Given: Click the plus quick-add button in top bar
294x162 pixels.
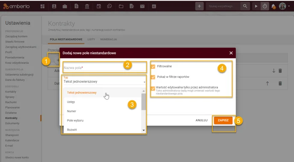Looking at the screenshot, I should click(199, 6).
